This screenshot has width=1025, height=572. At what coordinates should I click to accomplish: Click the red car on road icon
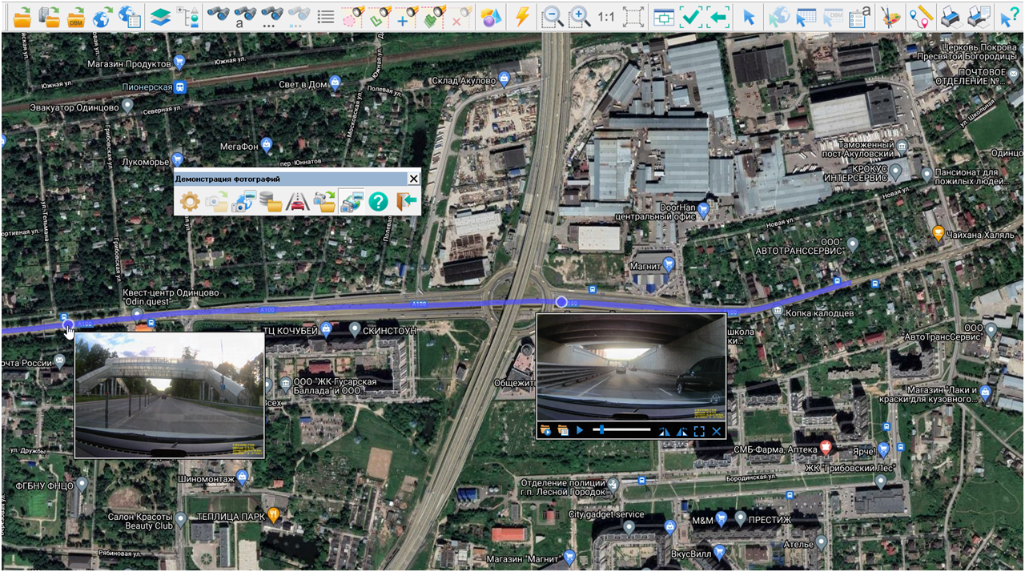(297, 202)
